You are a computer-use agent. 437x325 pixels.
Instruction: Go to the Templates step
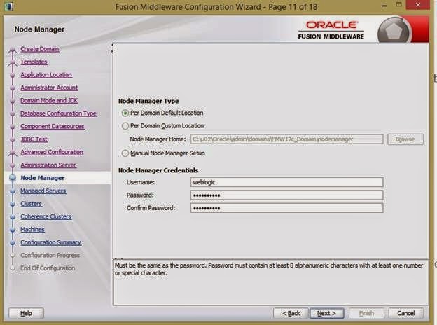pos(34,62)
